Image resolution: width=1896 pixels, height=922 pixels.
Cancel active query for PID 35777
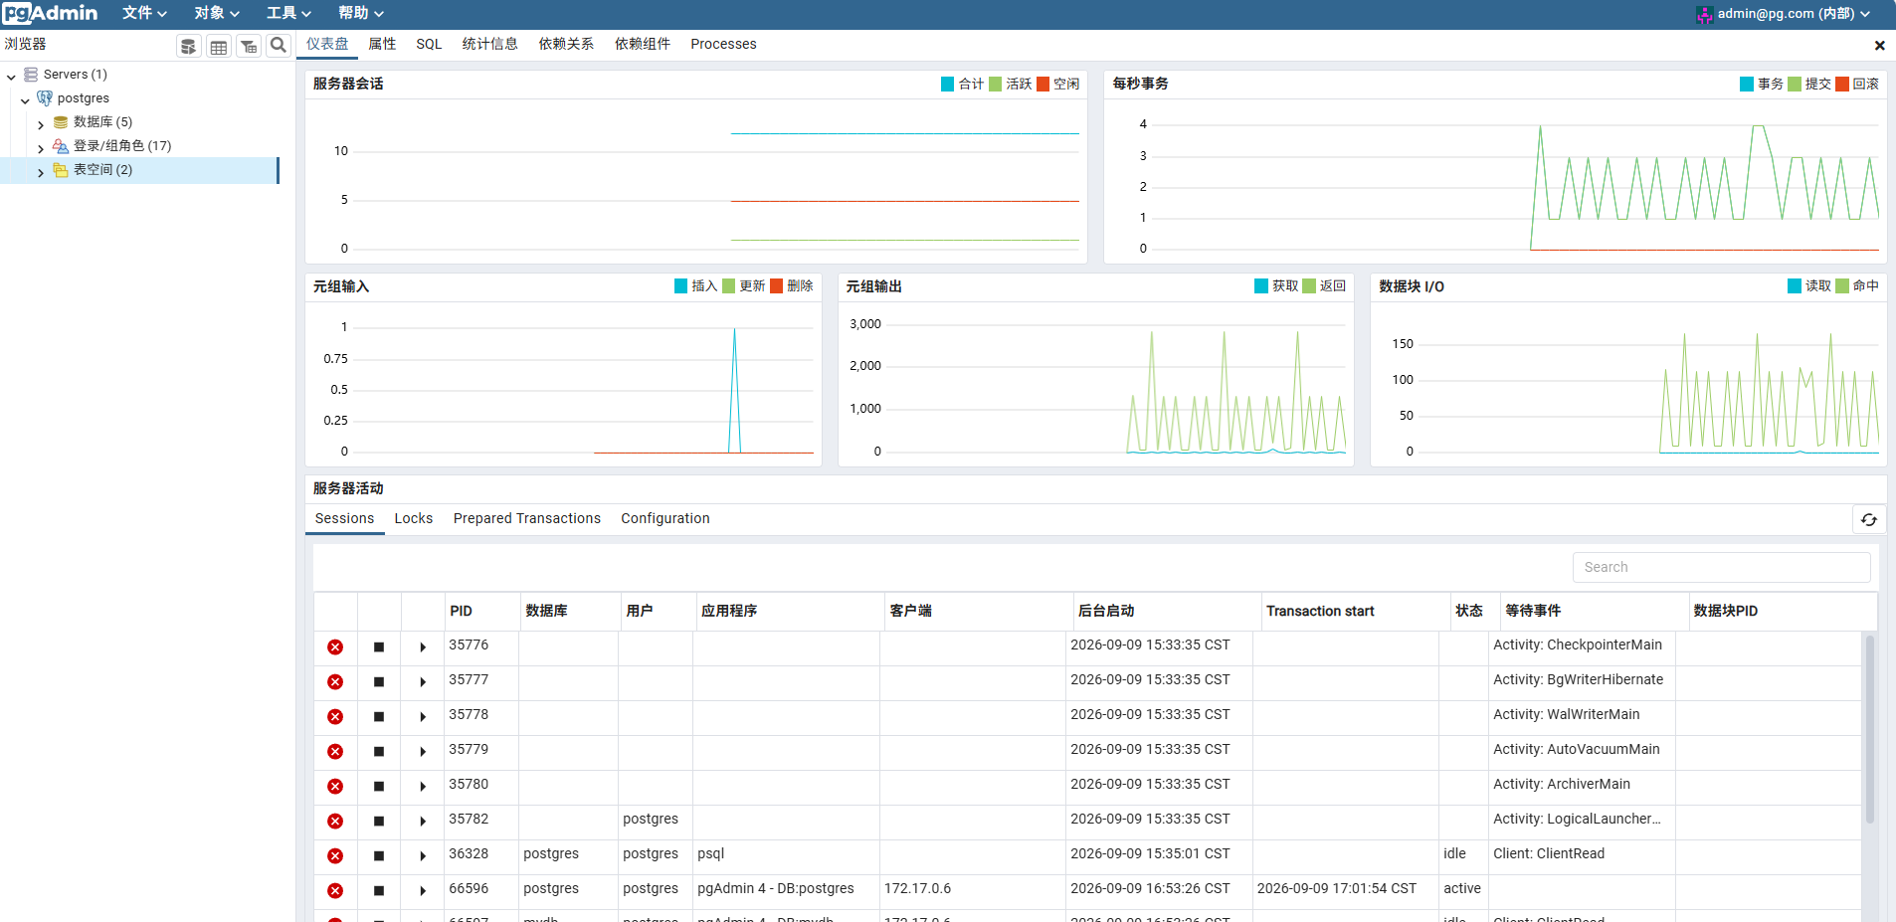coord(379,682)
